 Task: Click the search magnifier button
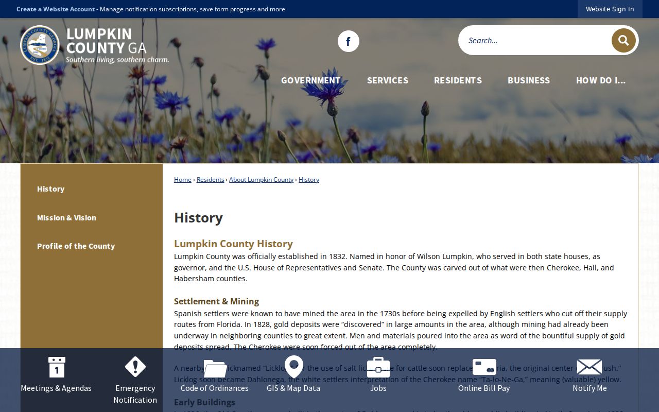pyautogui.click(x=623, y=40)
